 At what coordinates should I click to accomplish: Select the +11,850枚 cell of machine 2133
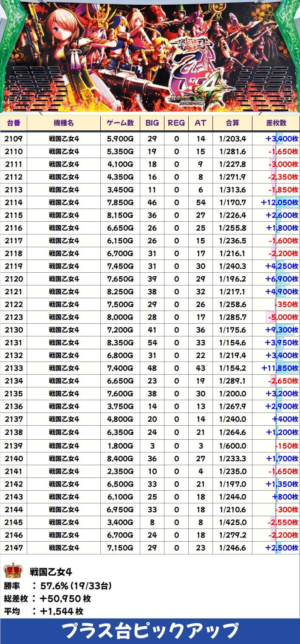(279, 368)
